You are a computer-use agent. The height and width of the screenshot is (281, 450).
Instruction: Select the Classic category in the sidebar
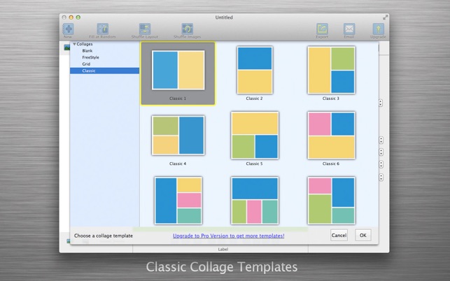pyautogui.click(x=89, y=71)
